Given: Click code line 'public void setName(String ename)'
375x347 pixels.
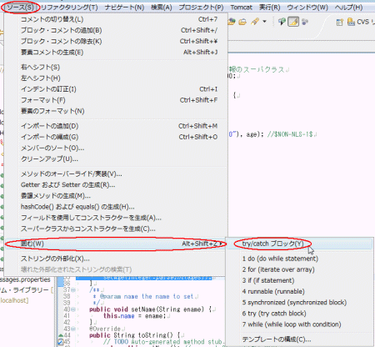Looking at the screenshot, I should [150, 309].
